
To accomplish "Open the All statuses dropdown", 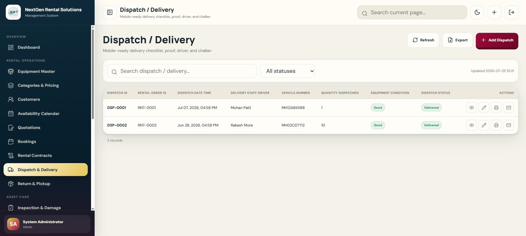I will click(288, 71).
